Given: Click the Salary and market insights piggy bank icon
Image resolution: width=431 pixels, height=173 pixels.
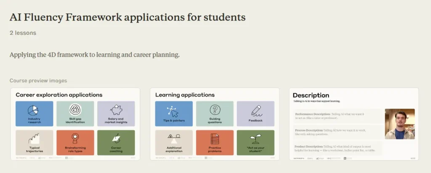Looking at the screenshot, I should coord(116,110).
